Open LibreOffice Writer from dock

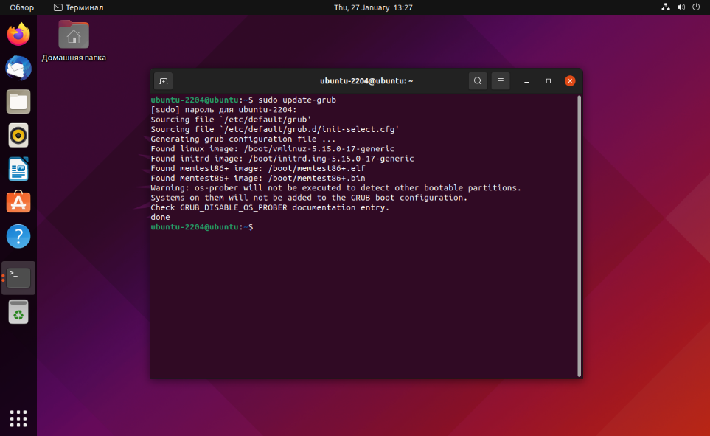click(x=18, y=169)
